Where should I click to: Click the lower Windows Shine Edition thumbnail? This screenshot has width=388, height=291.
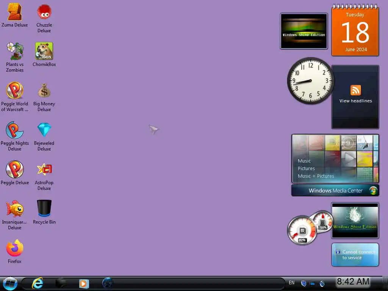point(355,221)
